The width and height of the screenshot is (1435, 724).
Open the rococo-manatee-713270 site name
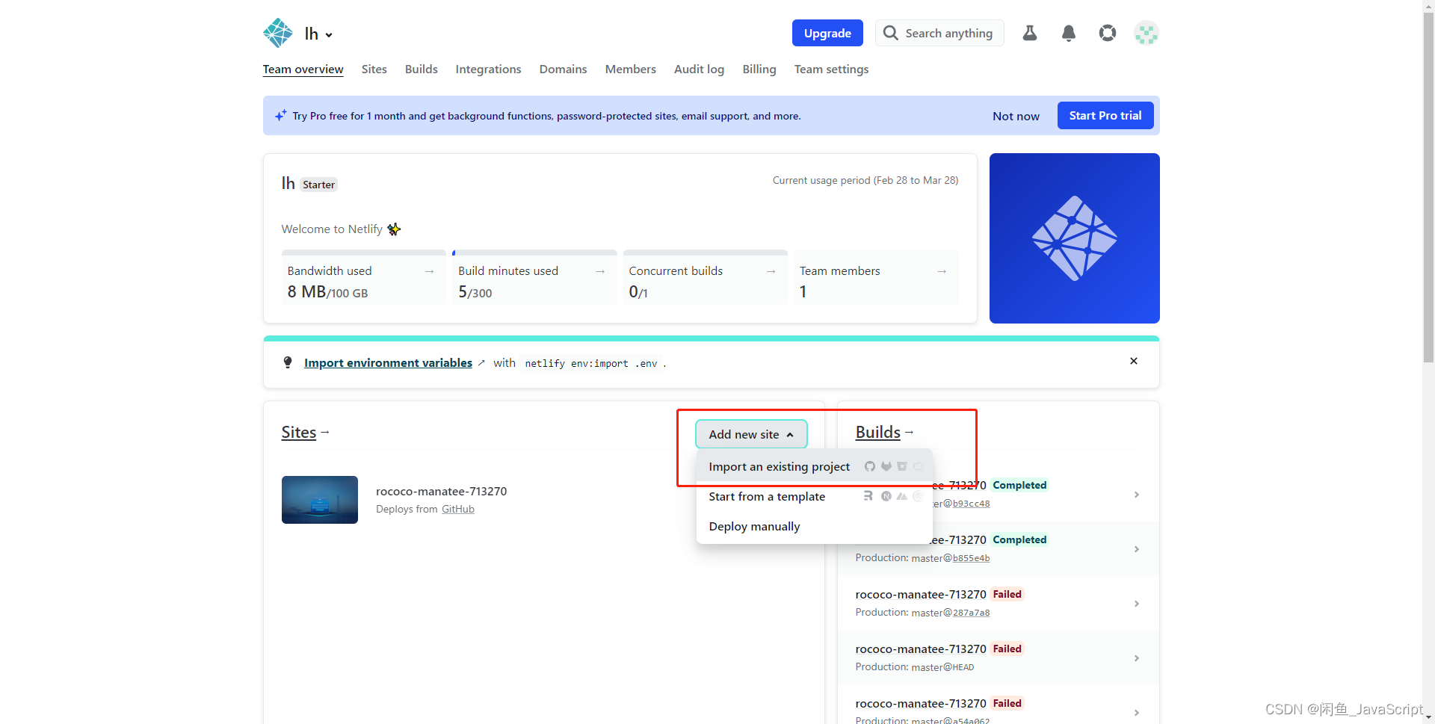(441, 491)
